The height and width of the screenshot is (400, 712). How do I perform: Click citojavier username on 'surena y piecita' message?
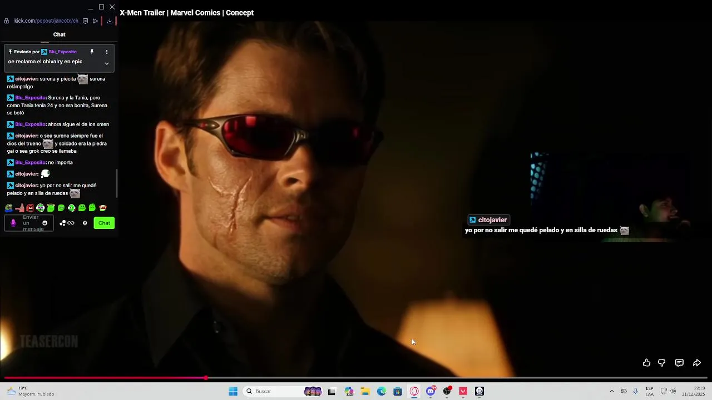coord(26,79)
